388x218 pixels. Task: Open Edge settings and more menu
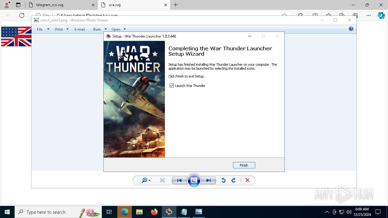tap(369, 15)
